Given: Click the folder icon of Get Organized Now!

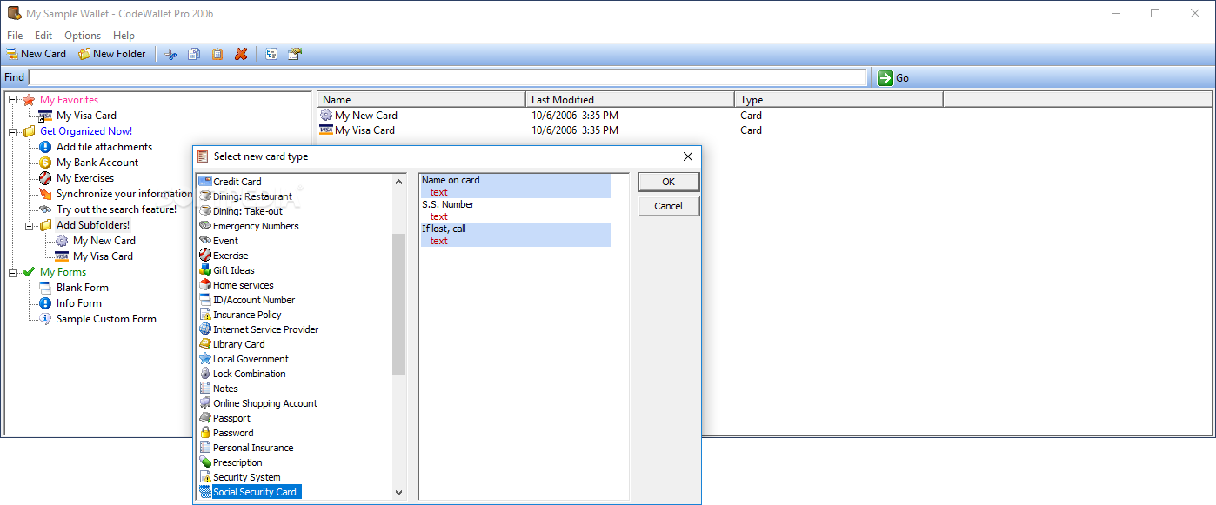Looking at the screenshot, I should pos(29,131).
